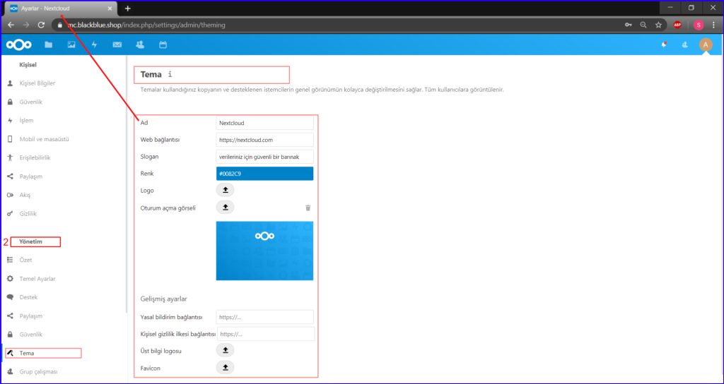Select the Ayarlar - Nextcloud browser tab
The height and width of the screenshot is (384, 724).
tap(61, 8)
